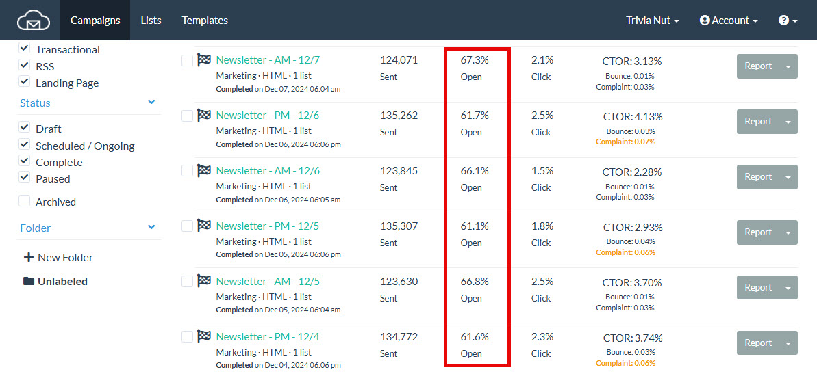Click the help question mark icon

click(783, 21)
